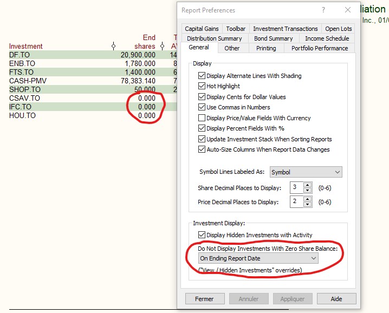Switch to Toolbar tab
The width and height of the screenshot is (389, 313).
[x=236, y=29]
